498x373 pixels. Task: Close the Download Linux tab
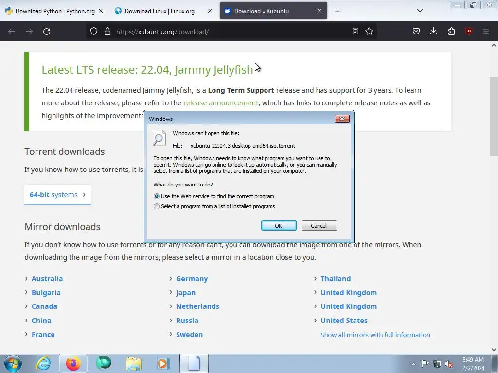point(210,11)
